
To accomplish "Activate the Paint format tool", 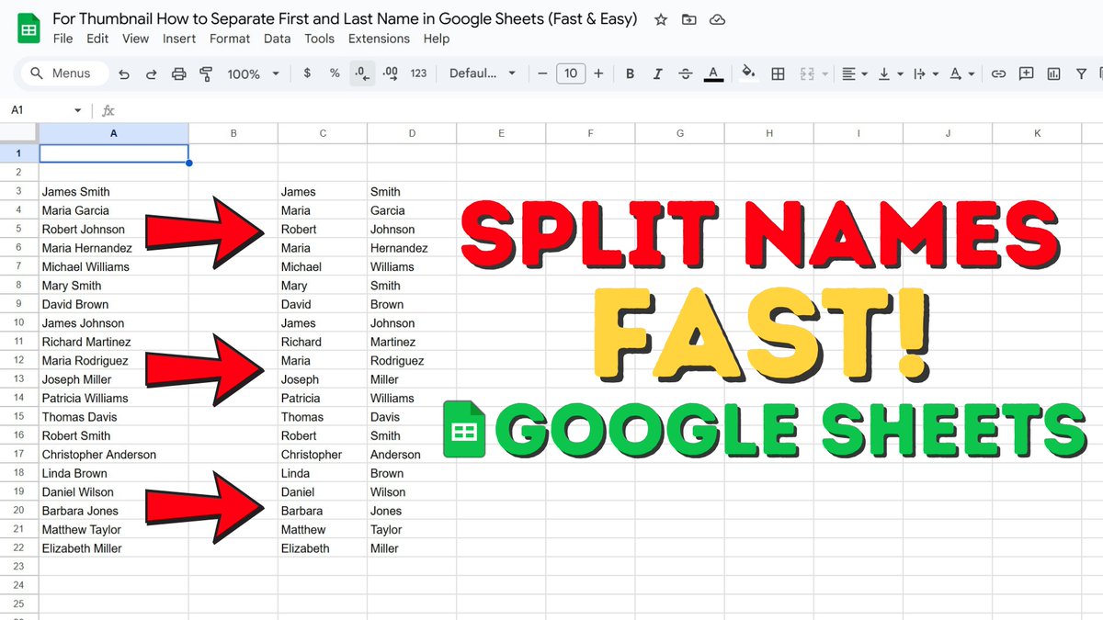I will pyautogui.click(x=206, y=73).
